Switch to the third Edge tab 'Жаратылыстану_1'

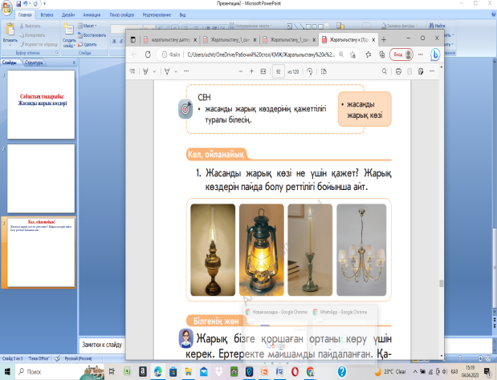tap(289, 39)
